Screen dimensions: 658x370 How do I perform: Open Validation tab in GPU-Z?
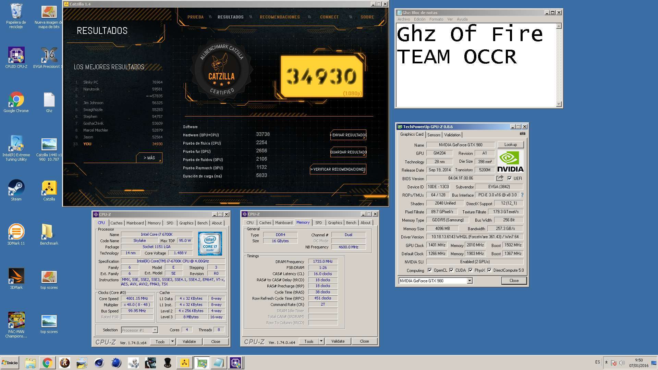(x=452, y=135)
